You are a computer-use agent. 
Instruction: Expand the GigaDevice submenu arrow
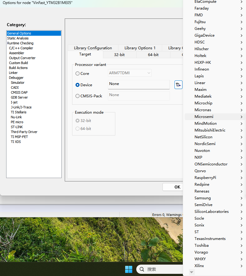241,35
